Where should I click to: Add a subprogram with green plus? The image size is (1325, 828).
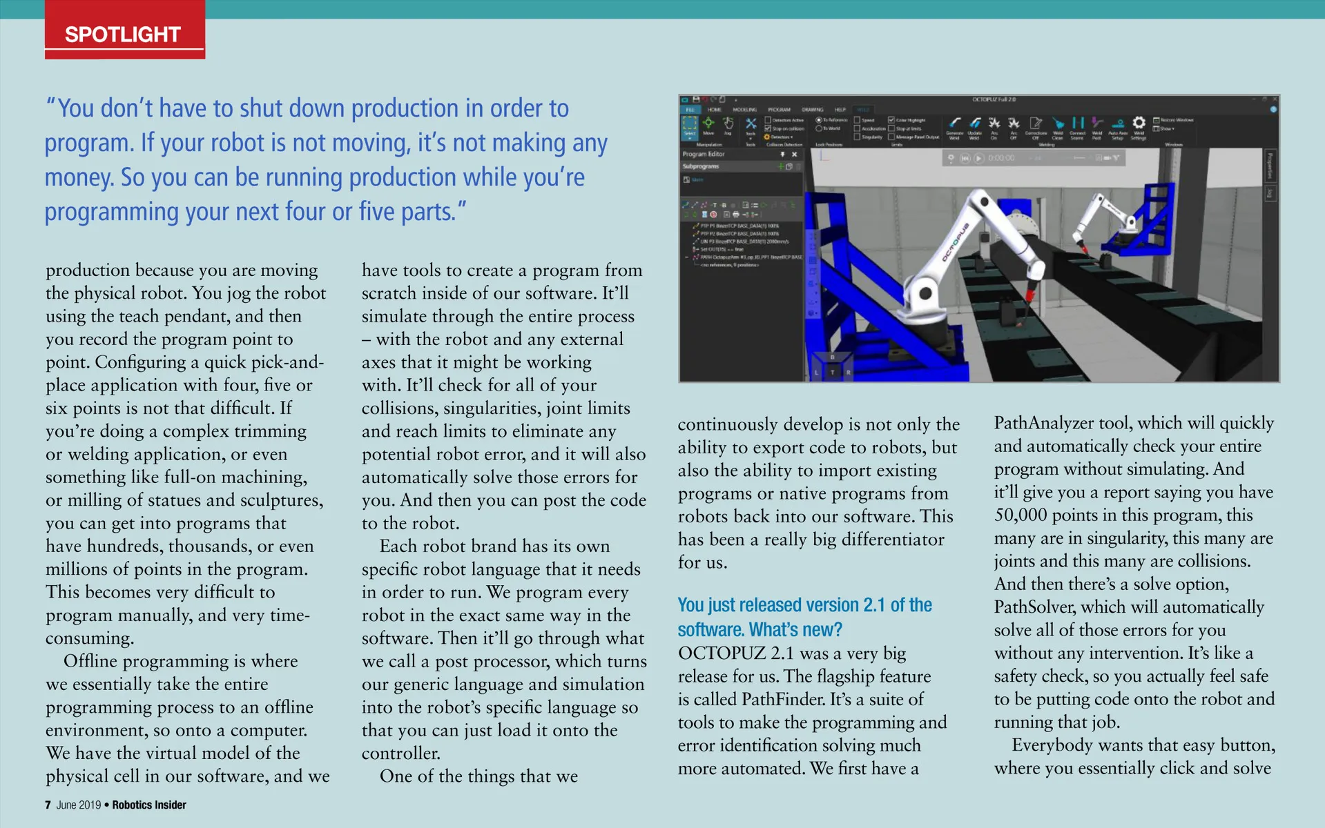(782, 166)
